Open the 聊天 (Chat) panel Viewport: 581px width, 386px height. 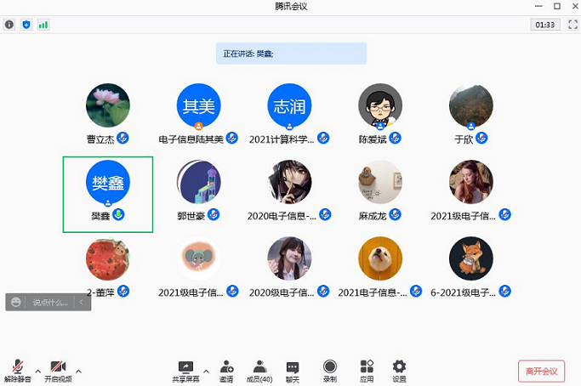[292, 371]
